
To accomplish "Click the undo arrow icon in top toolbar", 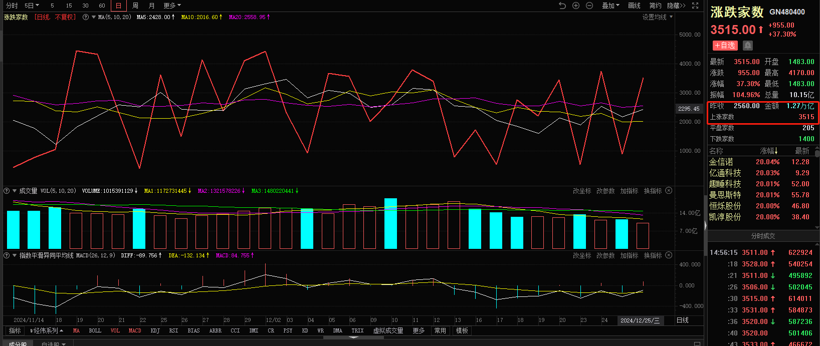I will coord(562,6).
